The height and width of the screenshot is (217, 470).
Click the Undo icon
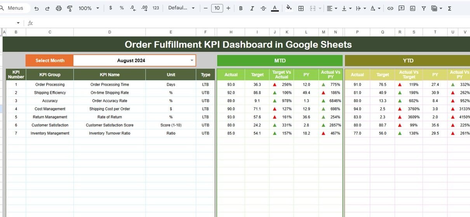tap(37, 8)
